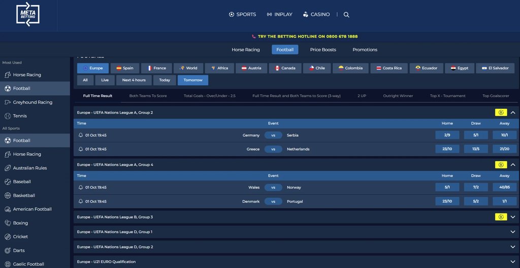Collapse UEFA Nations League A Group 2 section
This screenshot has width=520, height=268.
[x=513, y=112]
